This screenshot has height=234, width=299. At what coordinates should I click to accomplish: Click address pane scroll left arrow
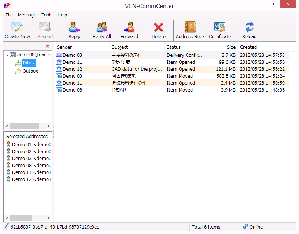tap(7, 218)
